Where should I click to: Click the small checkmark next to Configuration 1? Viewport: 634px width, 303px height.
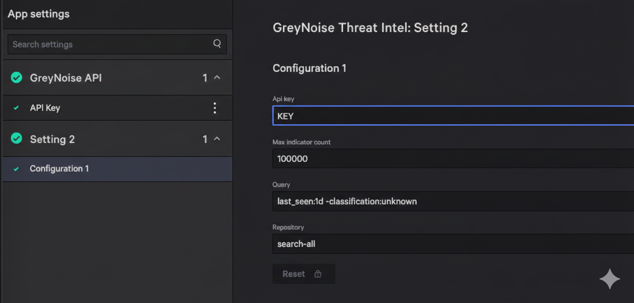tap(16, 169)
